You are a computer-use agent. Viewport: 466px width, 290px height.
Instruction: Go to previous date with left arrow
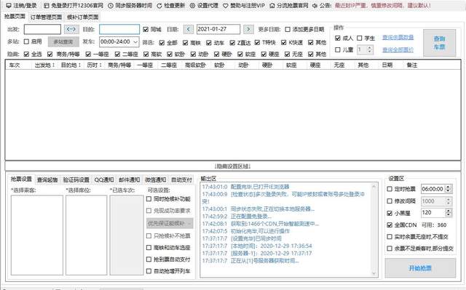pyautogui.click(x=189, y=29)
